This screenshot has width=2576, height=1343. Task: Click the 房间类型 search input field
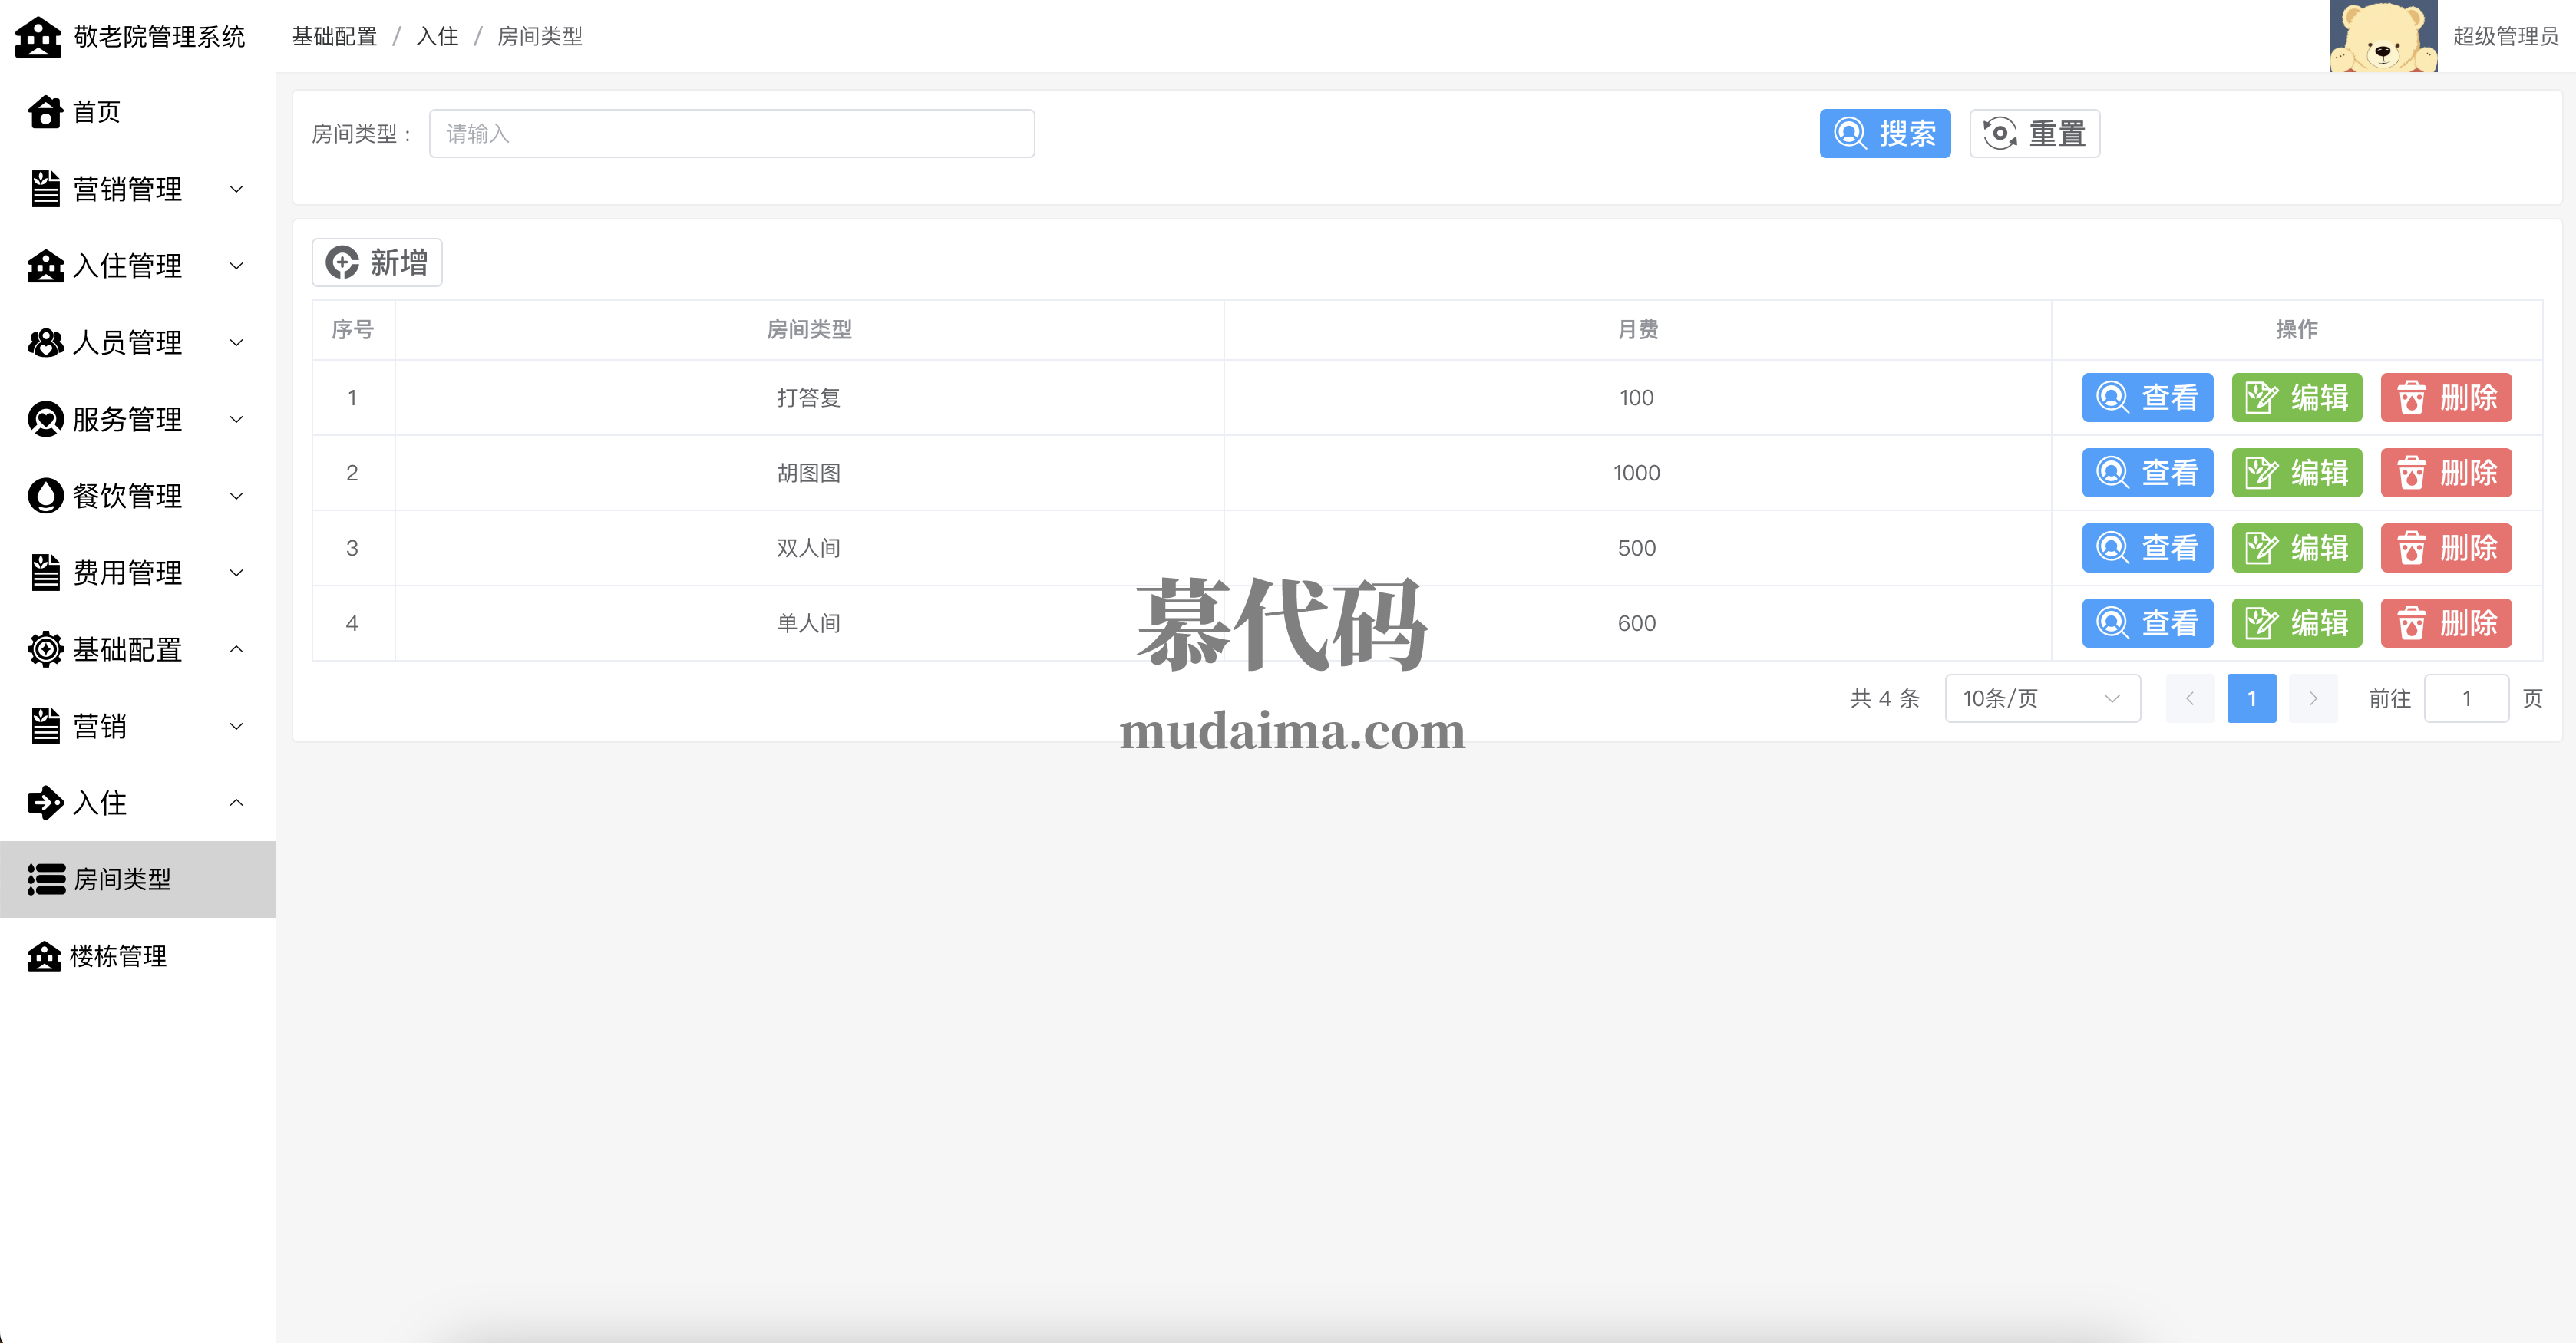tap(731, 134)
